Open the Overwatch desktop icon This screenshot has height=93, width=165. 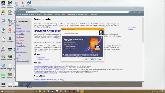3,57
